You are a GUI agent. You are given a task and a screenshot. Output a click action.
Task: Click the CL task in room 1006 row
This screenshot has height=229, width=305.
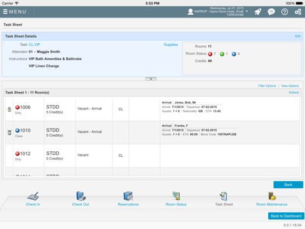(121, 109)
